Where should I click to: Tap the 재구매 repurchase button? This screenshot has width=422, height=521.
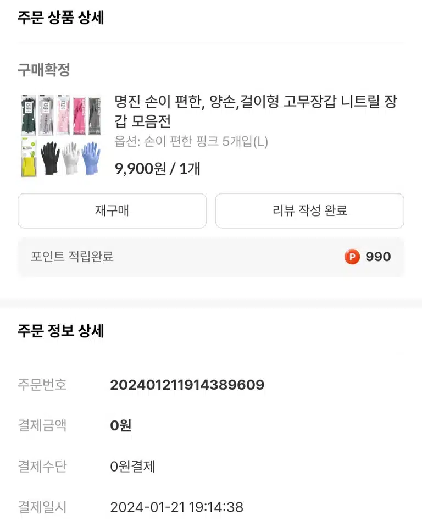[112, 210]
